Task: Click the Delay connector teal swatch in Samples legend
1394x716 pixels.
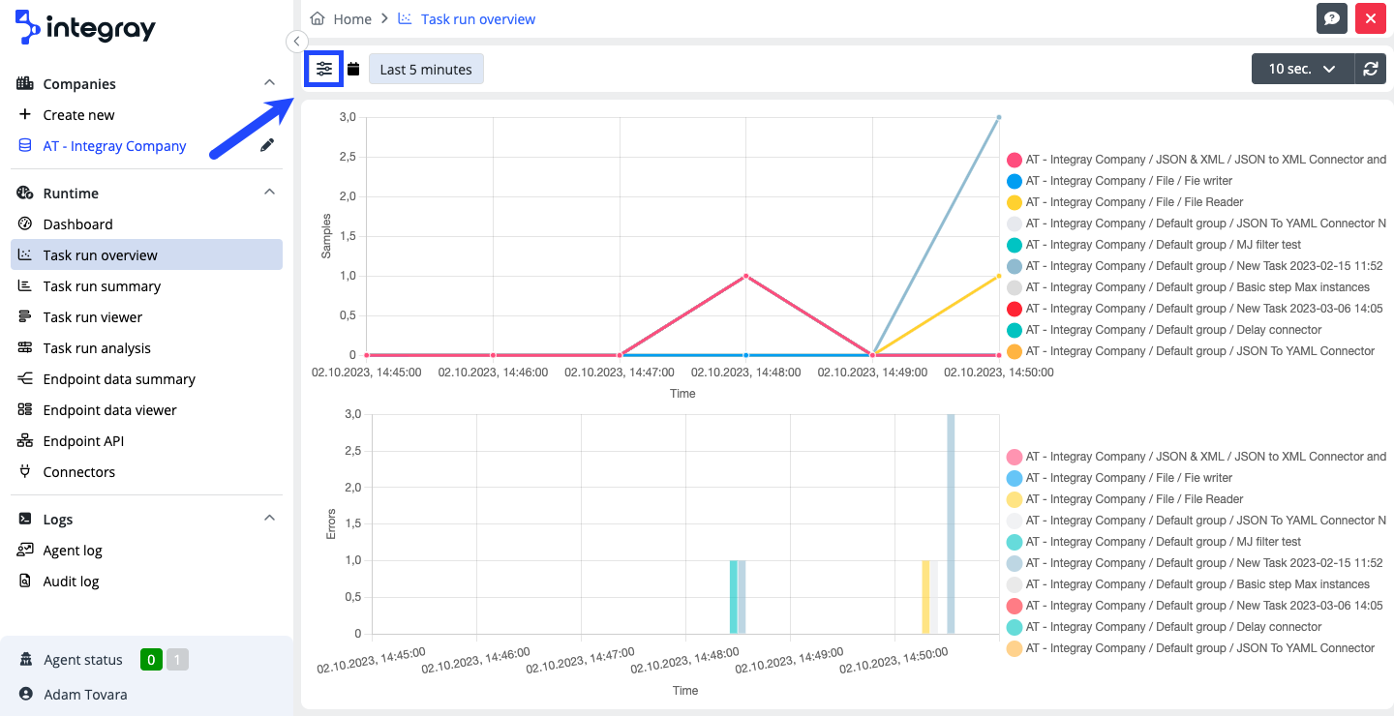Action: [1015, 330]
